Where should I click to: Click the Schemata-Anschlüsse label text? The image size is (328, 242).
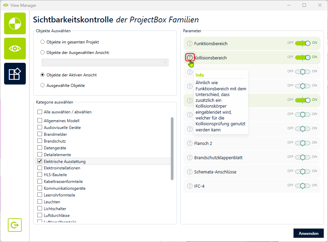click(x=215, y=172)
